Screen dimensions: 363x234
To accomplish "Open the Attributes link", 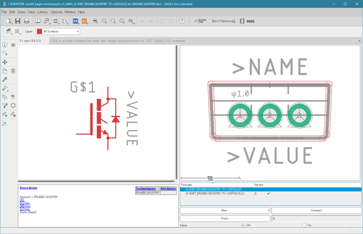I will pos(168,189).
